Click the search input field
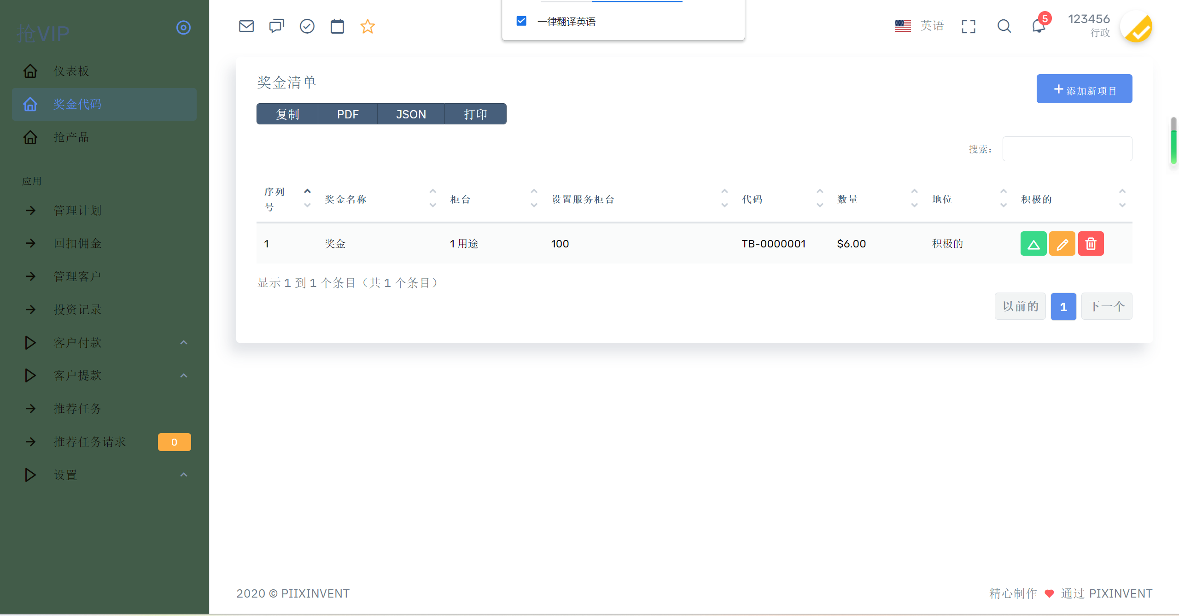The width and height of the screenshot is (1179, 616). pos(1067,149)
